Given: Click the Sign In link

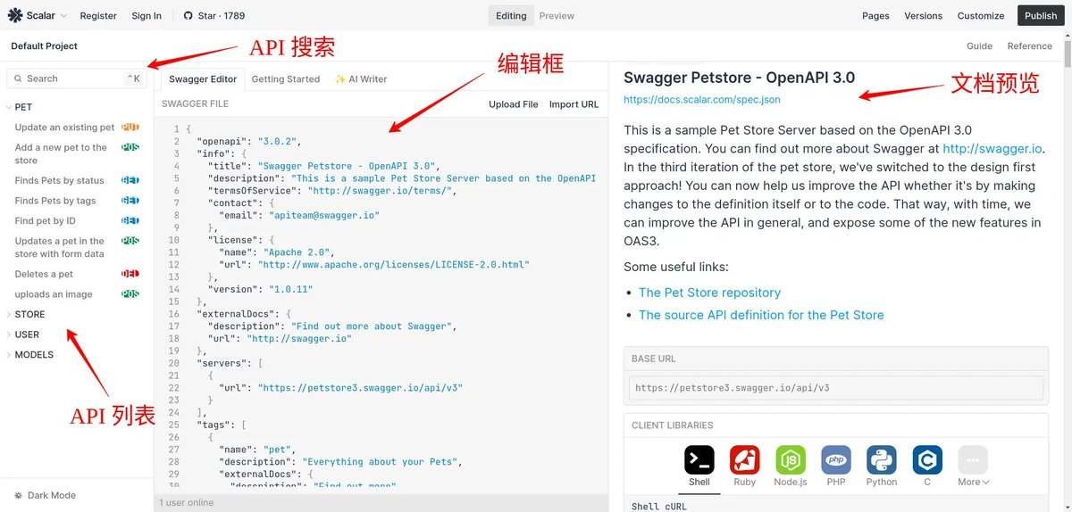Looking at the screenshot, I should point(147,15).
